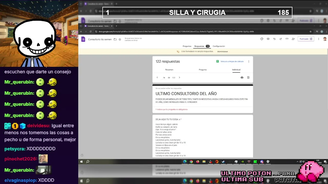
Task: Click the help icon at bottom left of form
Action: coord(82,155)
